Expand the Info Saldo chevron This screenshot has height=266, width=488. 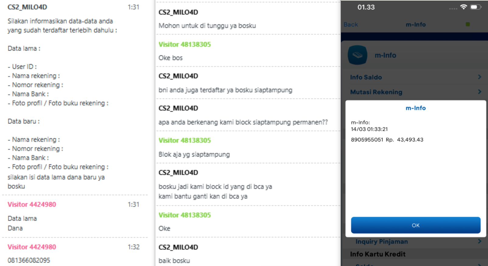click(479, 77)
